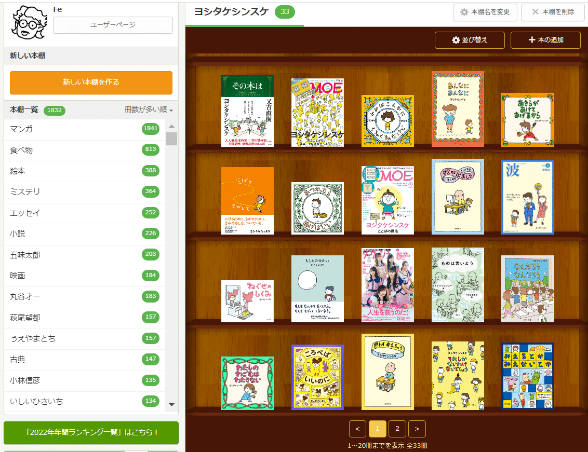Open the yellow MOE magazine cover
Image resolution: width=588 pixels, height=452 pixels.
[x=317, y=113]
